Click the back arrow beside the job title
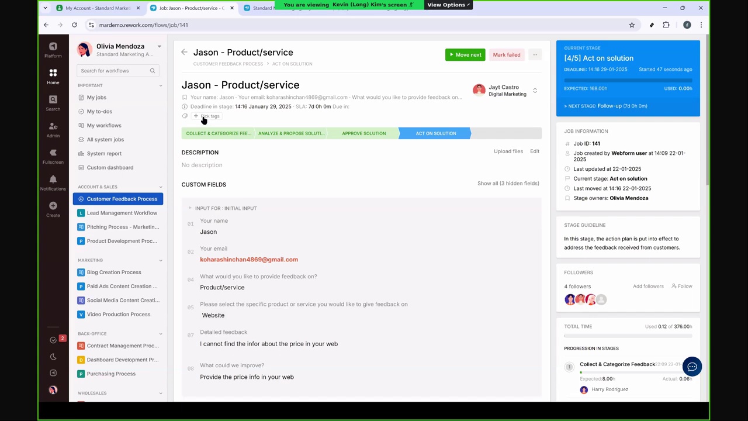This screenshot has width=748, height=421. (184, 53)
